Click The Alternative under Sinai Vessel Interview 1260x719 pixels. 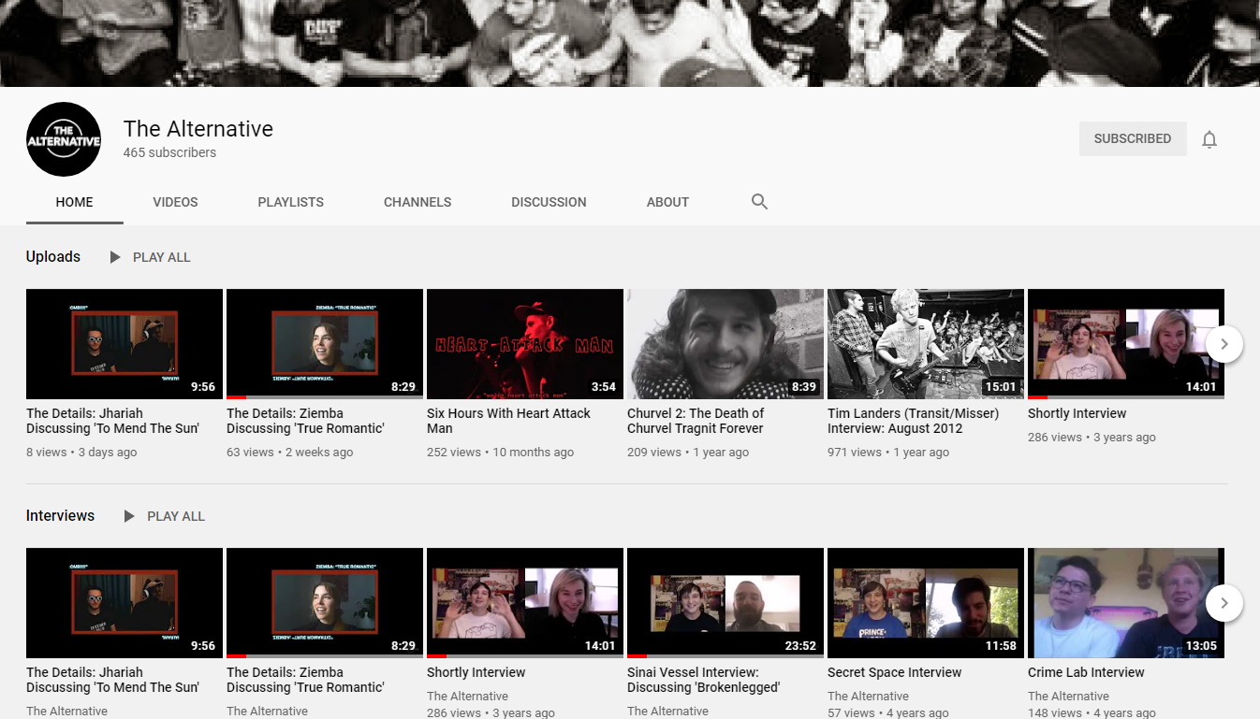click(x=667, y=711)
